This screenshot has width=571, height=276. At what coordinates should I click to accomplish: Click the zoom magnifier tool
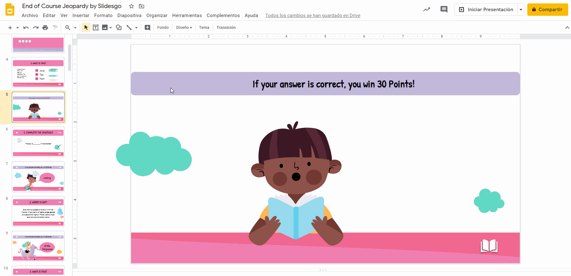coord(68,28)
